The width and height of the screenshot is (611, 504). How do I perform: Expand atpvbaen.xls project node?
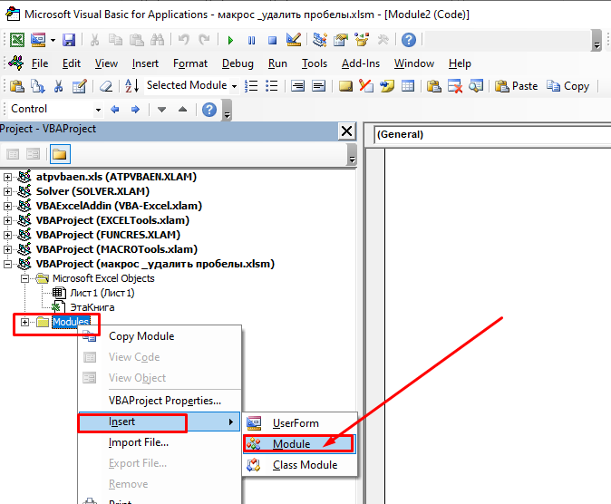coord(7,178)
